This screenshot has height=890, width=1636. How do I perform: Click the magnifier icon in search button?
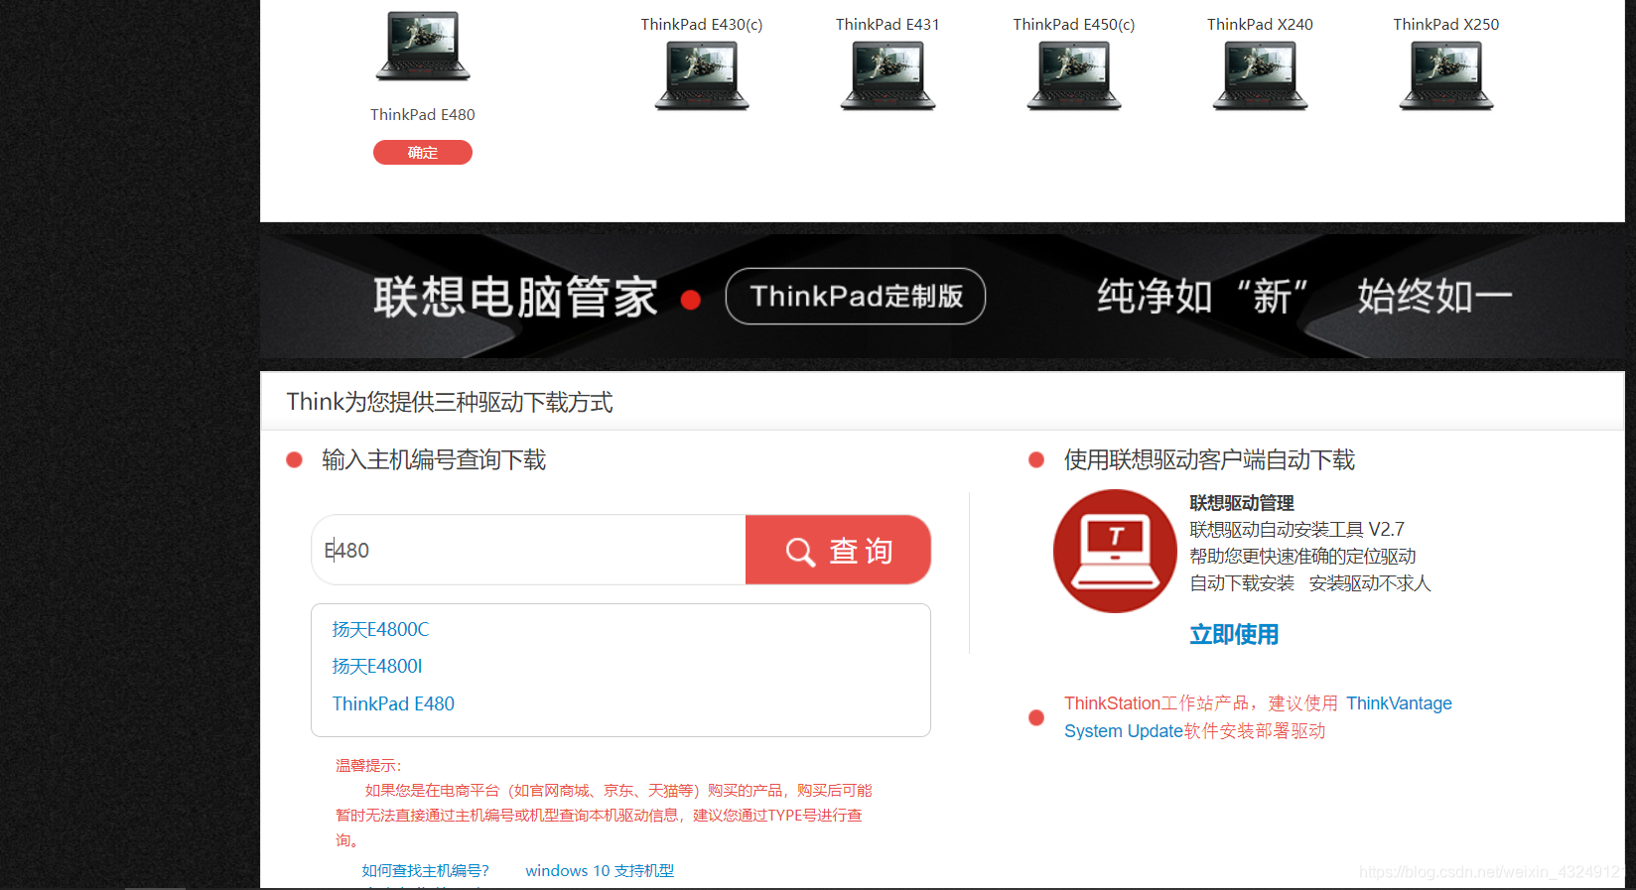pyautogui.click(x=800, y=552)
